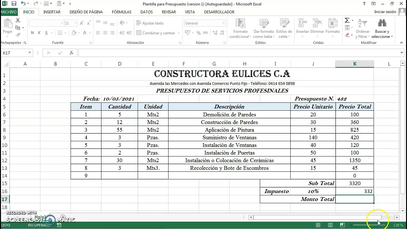Image resolution: width=407 pixels, height=229 pixels.
Task: Toggle bold N formatting
Action: pos(32,33)
